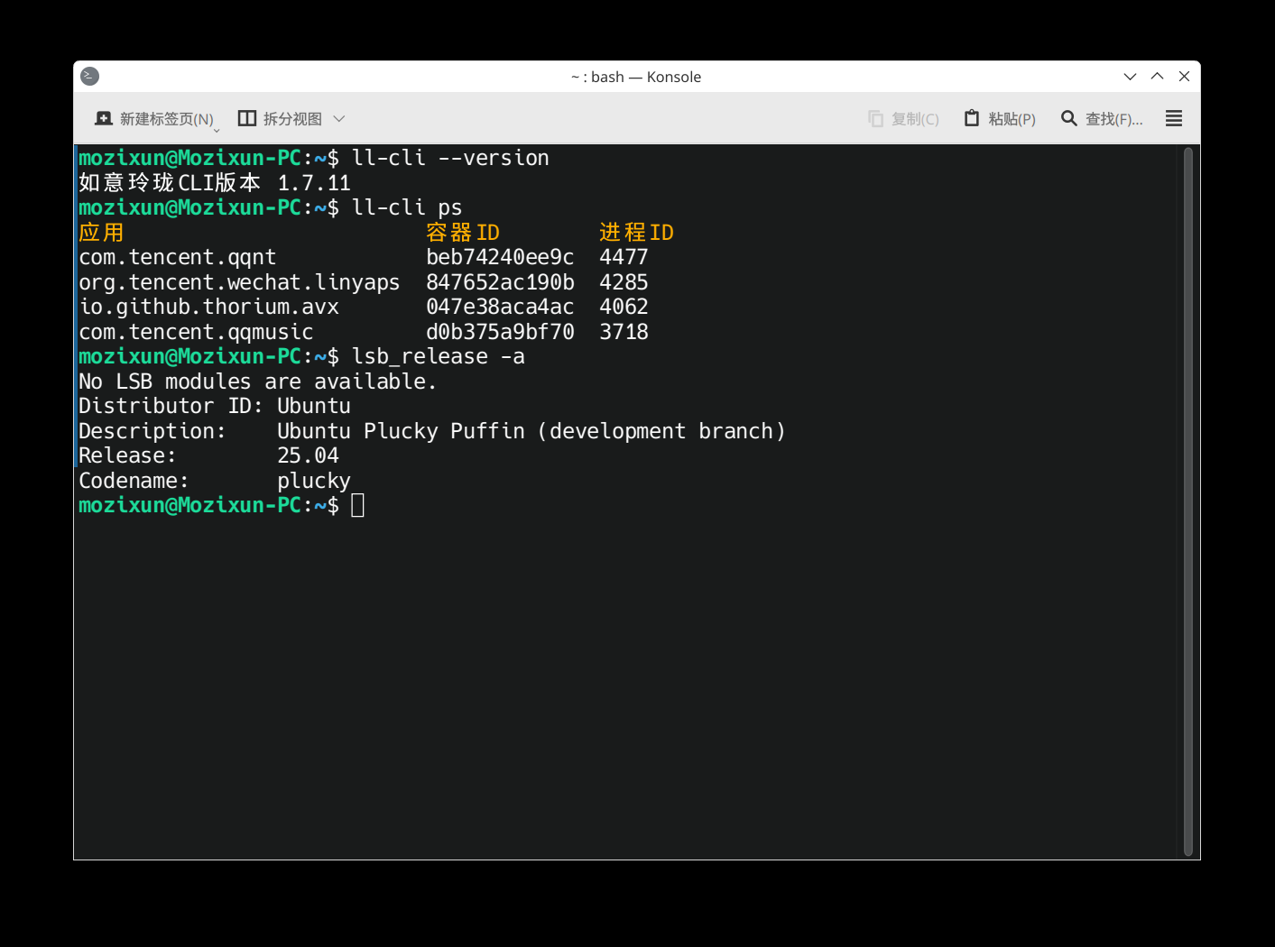The image size is (1275, 947).
Task: Click the text io.github.thorium.avx
Action: [208, 307]
